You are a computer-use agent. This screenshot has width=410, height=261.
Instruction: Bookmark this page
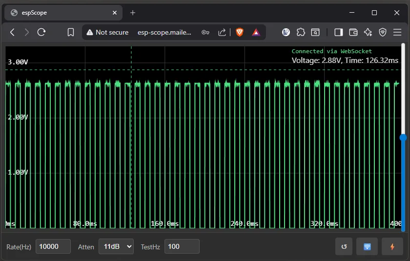coord(71,32)
